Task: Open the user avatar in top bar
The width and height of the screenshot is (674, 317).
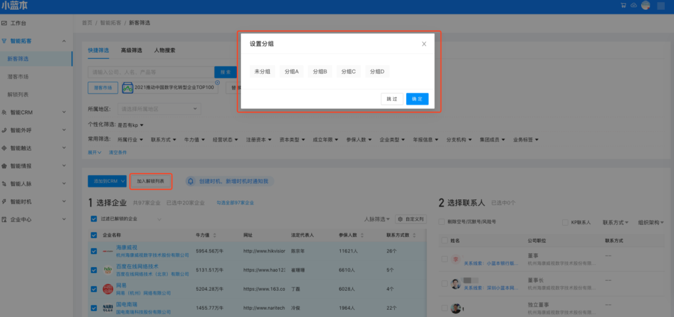Action: 646,5
